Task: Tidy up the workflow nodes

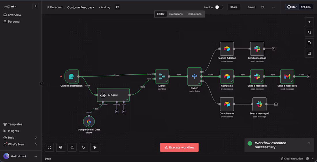Action: (95, 147)
